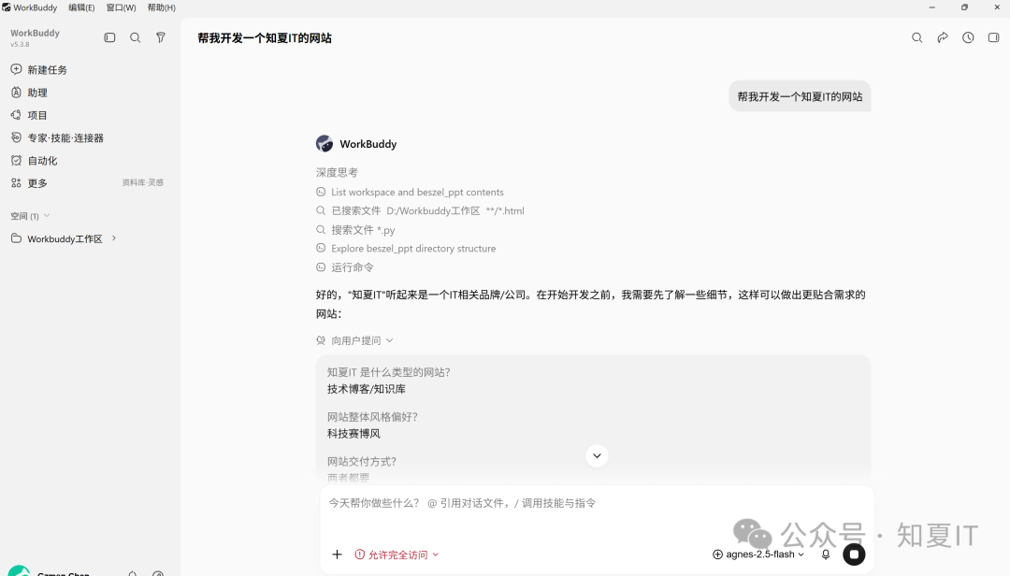Image resolution: width=1010 pixels, height=576 pixels.
Task: Toggle the right side panel icon
Action: 994,37
